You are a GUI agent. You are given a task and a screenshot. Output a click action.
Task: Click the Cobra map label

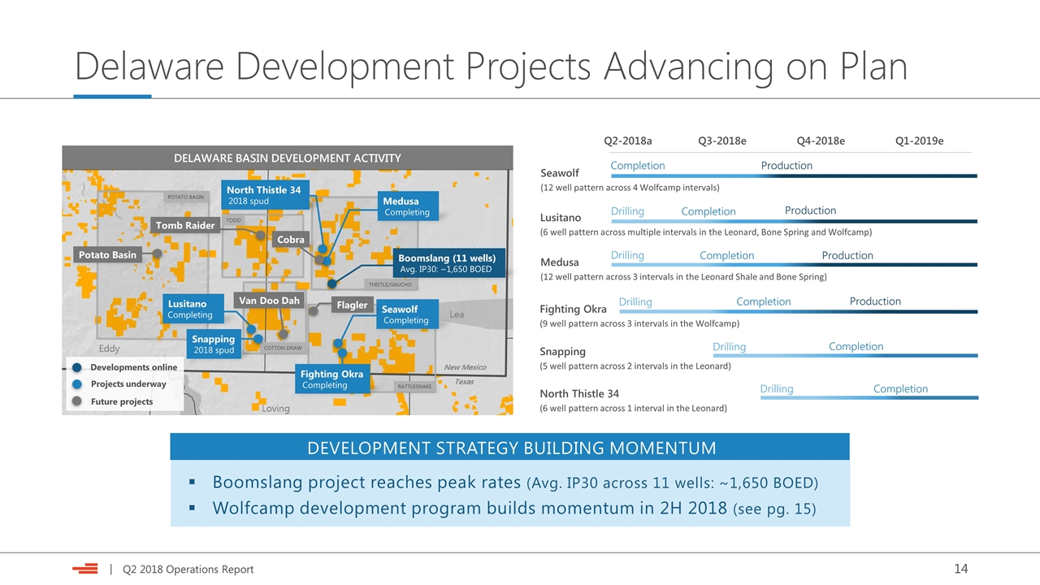click(291, 239)
